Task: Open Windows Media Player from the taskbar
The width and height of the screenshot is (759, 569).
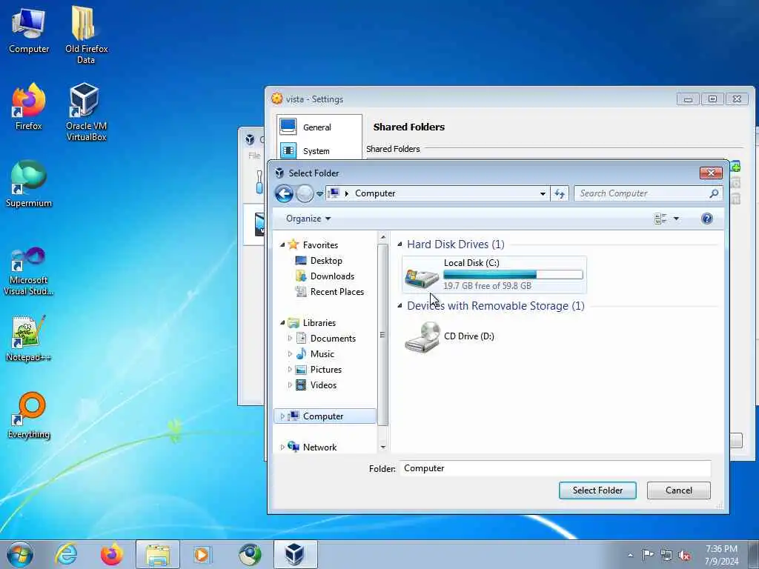Action: pos(202,554)
